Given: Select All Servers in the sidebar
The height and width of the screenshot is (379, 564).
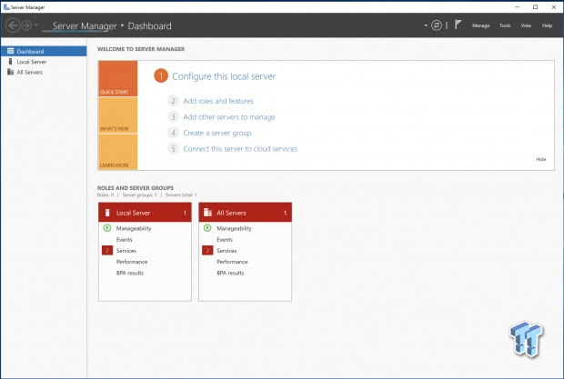Looking at the screenshot, I should (x=44, y=72).
